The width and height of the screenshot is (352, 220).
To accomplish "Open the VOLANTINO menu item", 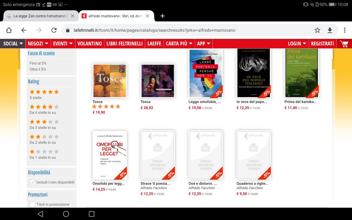I will click(90, 43).
